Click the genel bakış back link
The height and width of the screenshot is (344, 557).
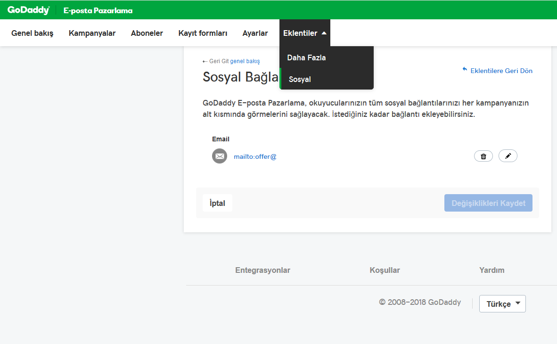tap(245, 61)
